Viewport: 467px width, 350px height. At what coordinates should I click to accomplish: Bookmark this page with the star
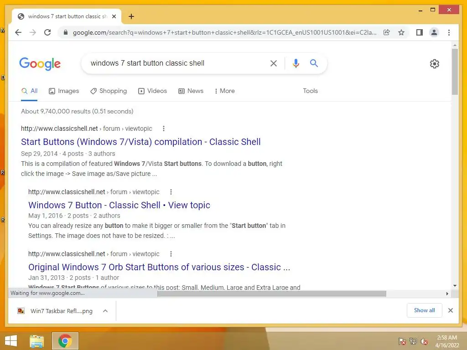point(401,32)
